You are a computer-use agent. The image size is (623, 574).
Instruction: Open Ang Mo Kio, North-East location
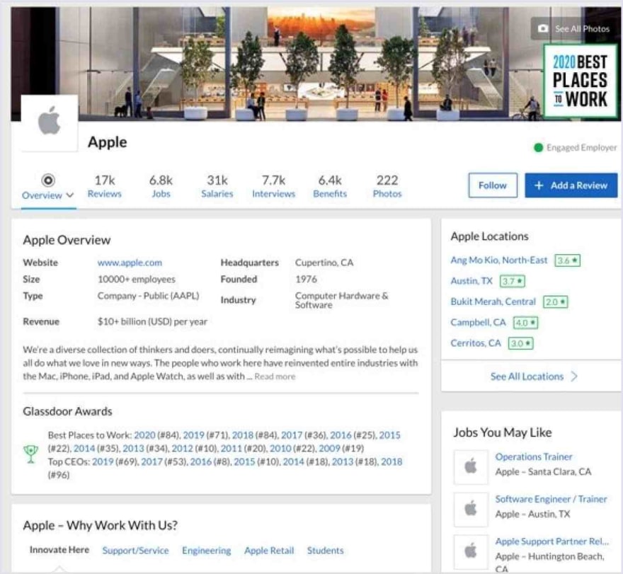click(498, 260)
